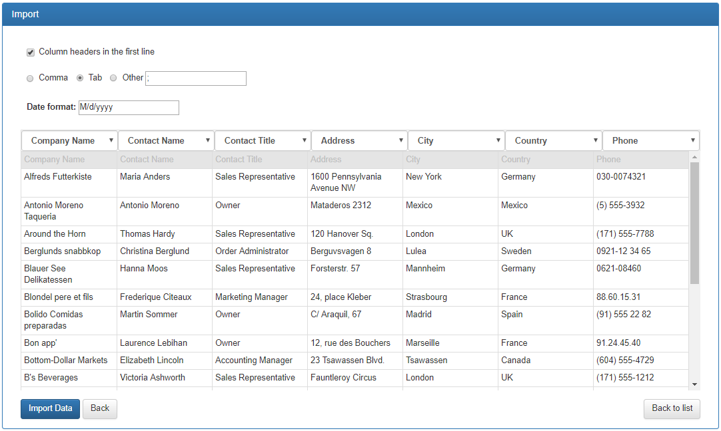The width and height of the screenshot is (721, 431).
Task: Click the Back button
Action: (x=99, y=408)
